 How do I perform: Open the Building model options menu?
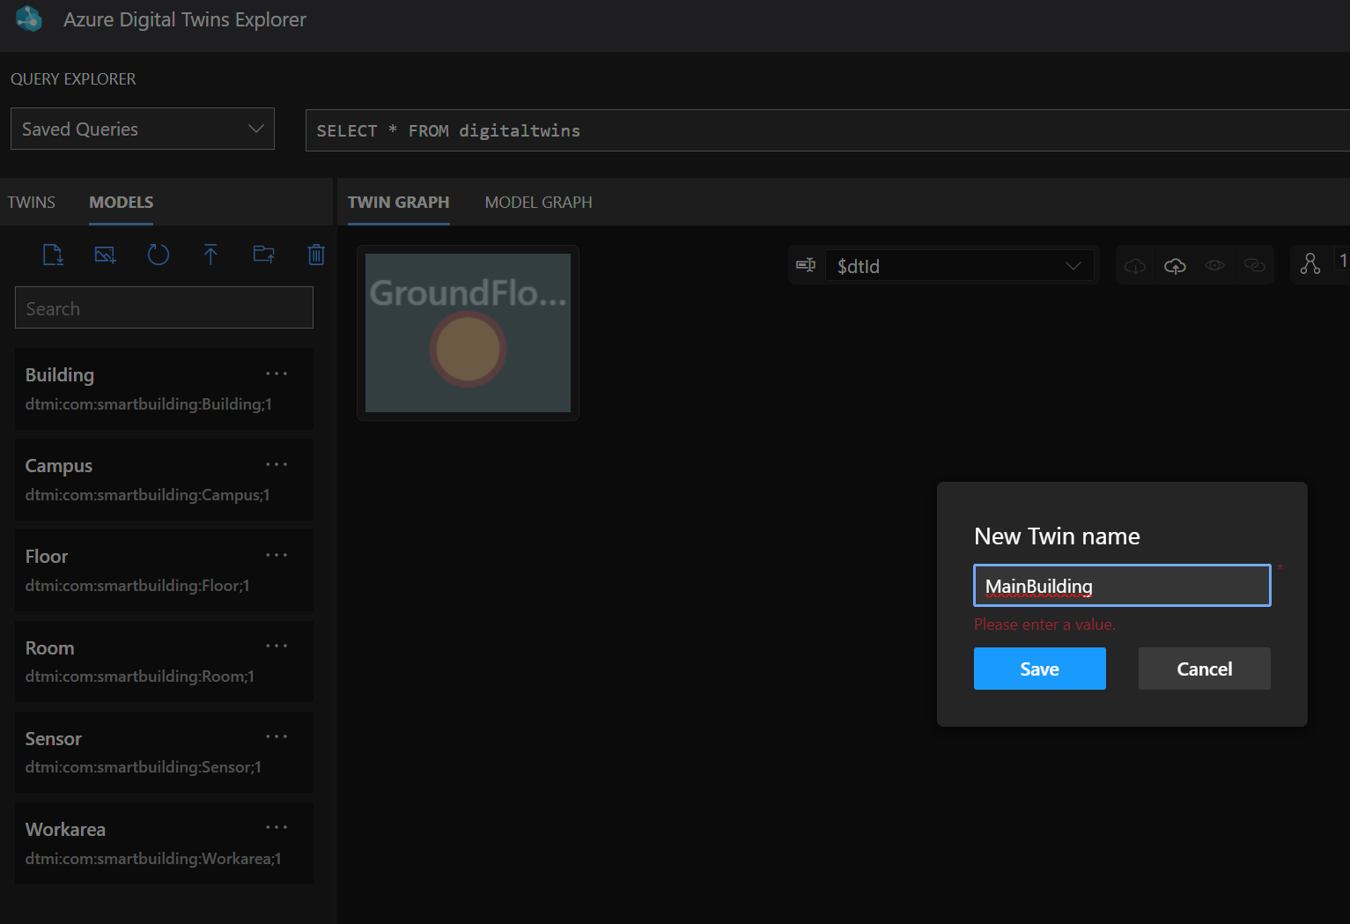[x=277, y=373]
